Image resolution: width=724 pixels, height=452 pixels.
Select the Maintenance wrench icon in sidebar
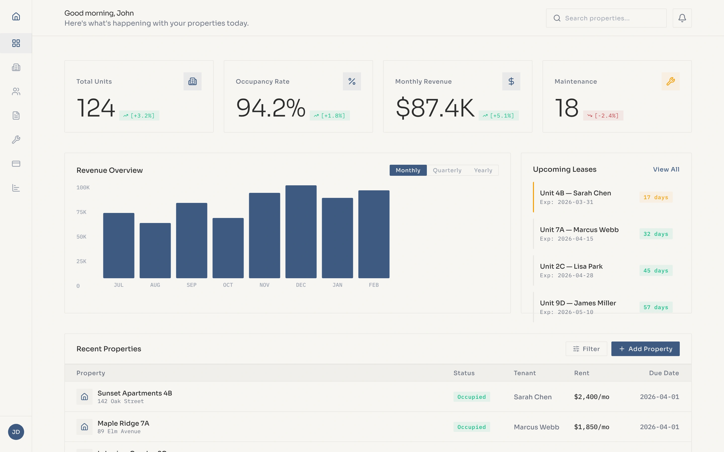pyautogui.click(x=16, y=140)
